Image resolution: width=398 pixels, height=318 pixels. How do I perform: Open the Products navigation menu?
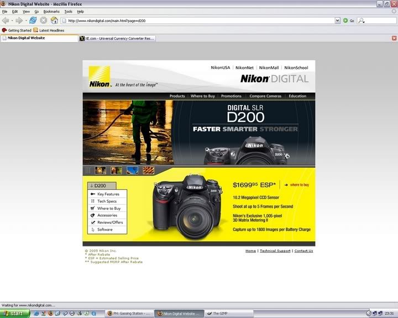click(177, 96)
